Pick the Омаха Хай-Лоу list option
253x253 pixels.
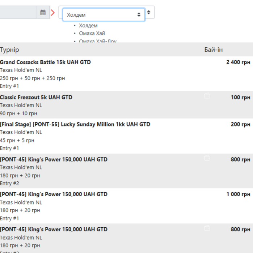pyautogui.click(x=98, y=41)
